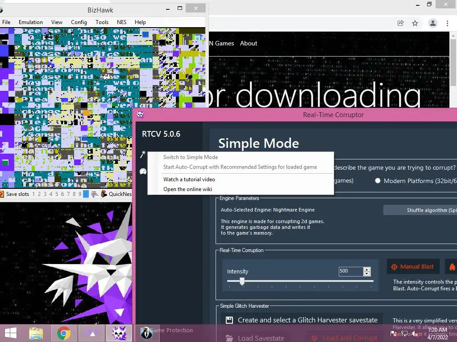Image resolution: width=457 pixels, height=342 pixels.
Task: Click the Manual Blast button
Action: [x=413, y=267]
